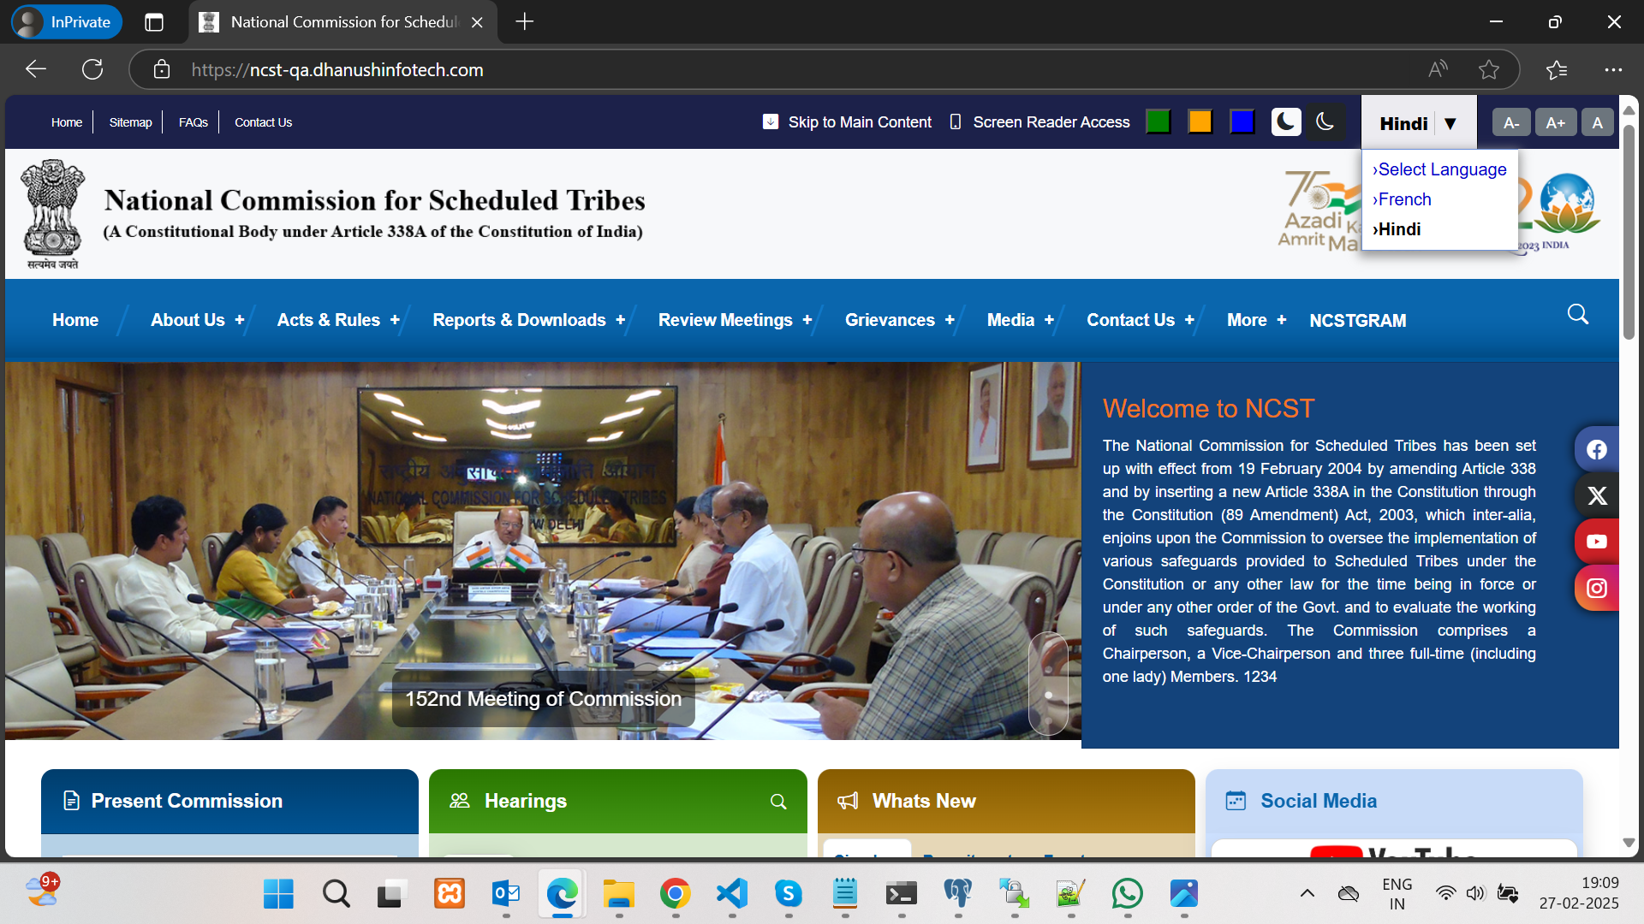Open the browser Favorites list

click(x=1557, y=69)
